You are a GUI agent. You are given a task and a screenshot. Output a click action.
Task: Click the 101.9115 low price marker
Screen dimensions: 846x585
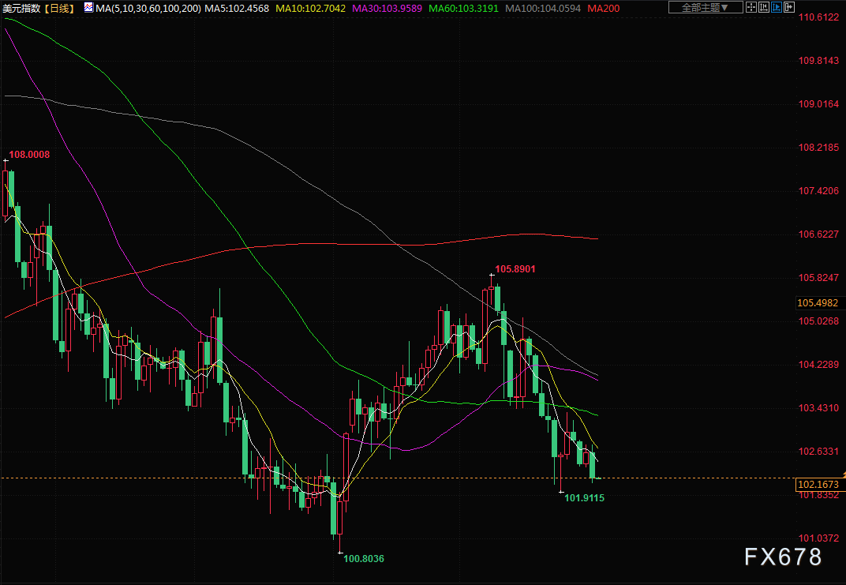(x=584, y=498)
